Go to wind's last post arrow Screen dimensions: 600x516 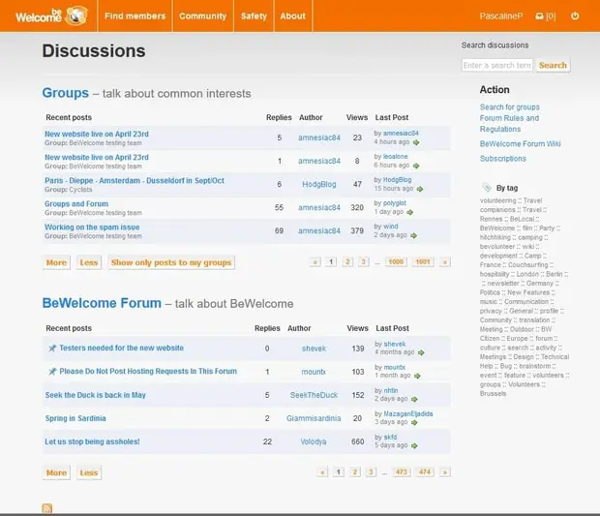413,235
